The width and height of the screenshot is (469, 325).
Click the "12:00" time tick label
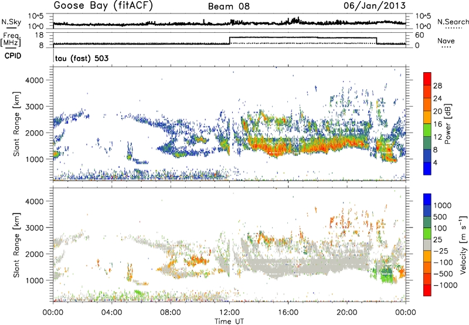[x=229, y=313]
